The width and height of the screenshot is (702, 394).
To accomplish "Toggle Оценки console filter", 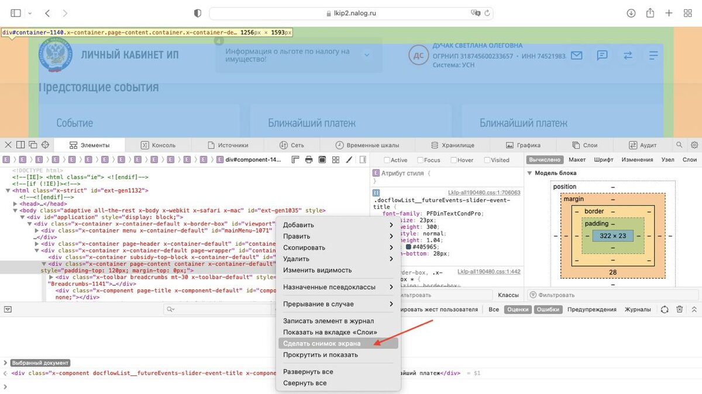I will pos(518,309).
